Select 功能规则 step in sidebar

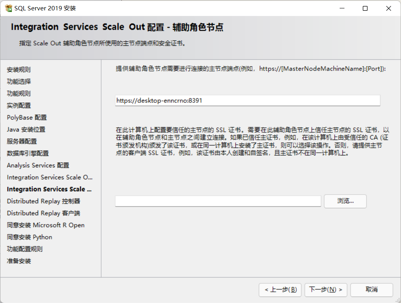click(x=19, y=93)
